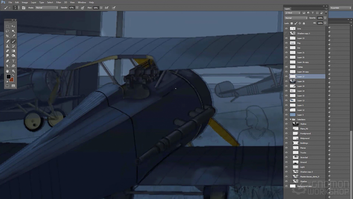Select the Horizontal Type tool
The width and height of the screenshot is (353, 199).
(14, 61)
